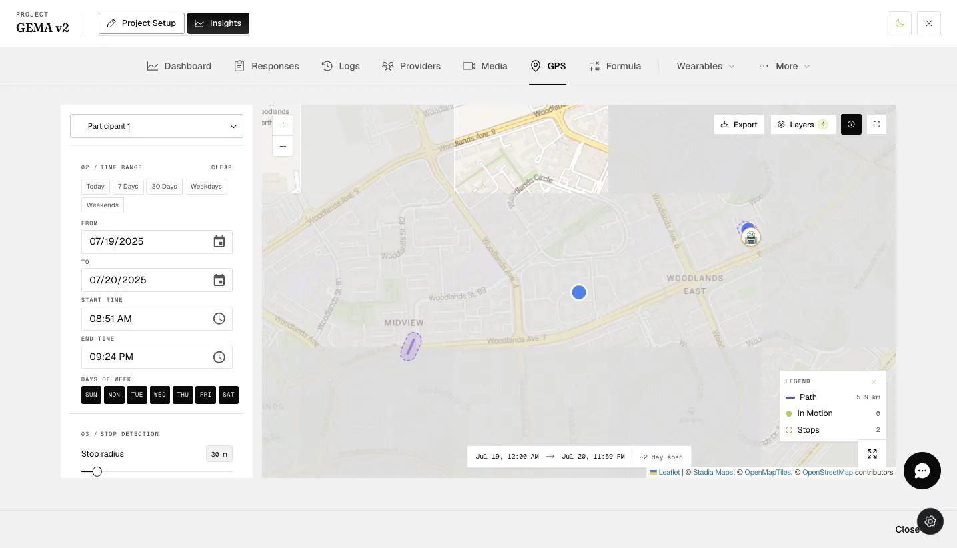The width and height of the screenshot is (957, 548).
Task: Select the Today preset
Action: pyautogui.click(x=95, y=187)
